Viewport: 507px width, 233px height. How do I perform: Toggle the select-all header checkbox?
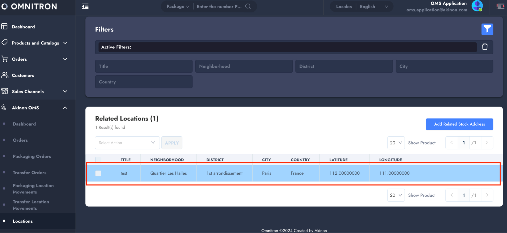tap(98, 160)
